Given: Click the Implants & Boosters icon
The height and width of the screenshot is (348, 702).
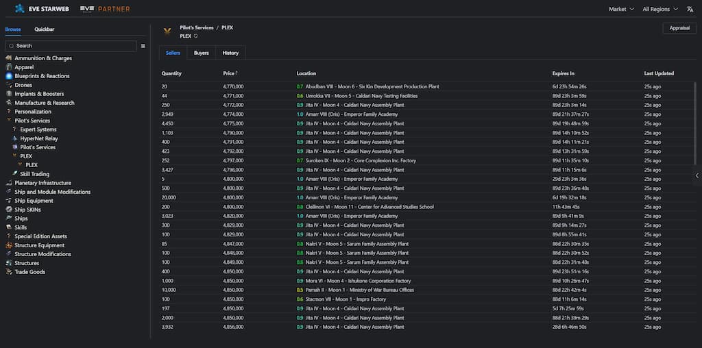Looking at the screenshot, I should pyautogui.click(x=8, y=94).
